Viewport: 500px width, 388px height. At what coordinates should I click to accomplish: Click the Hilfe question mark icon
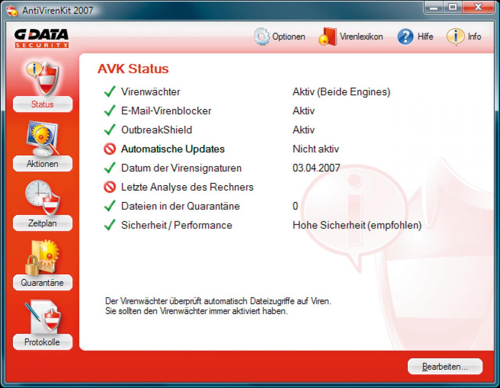(x=405, y=37)
